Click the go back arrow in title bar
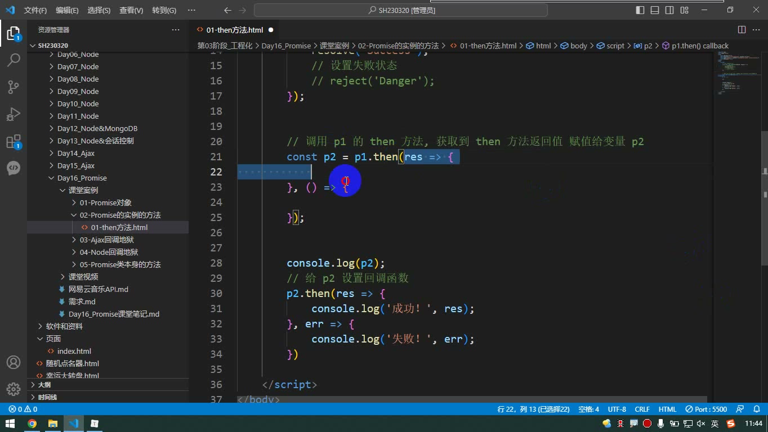This screenshot has width=768, height=432. click(227, 10)
